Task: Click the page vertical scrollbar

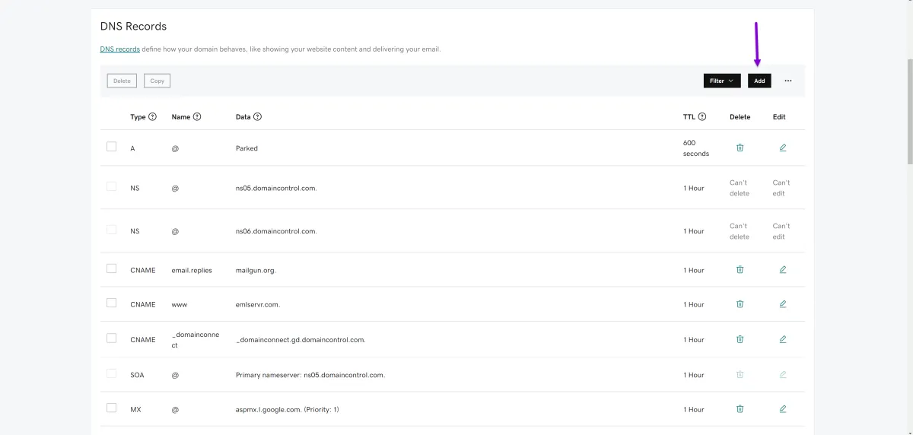Action: point(909,114)
